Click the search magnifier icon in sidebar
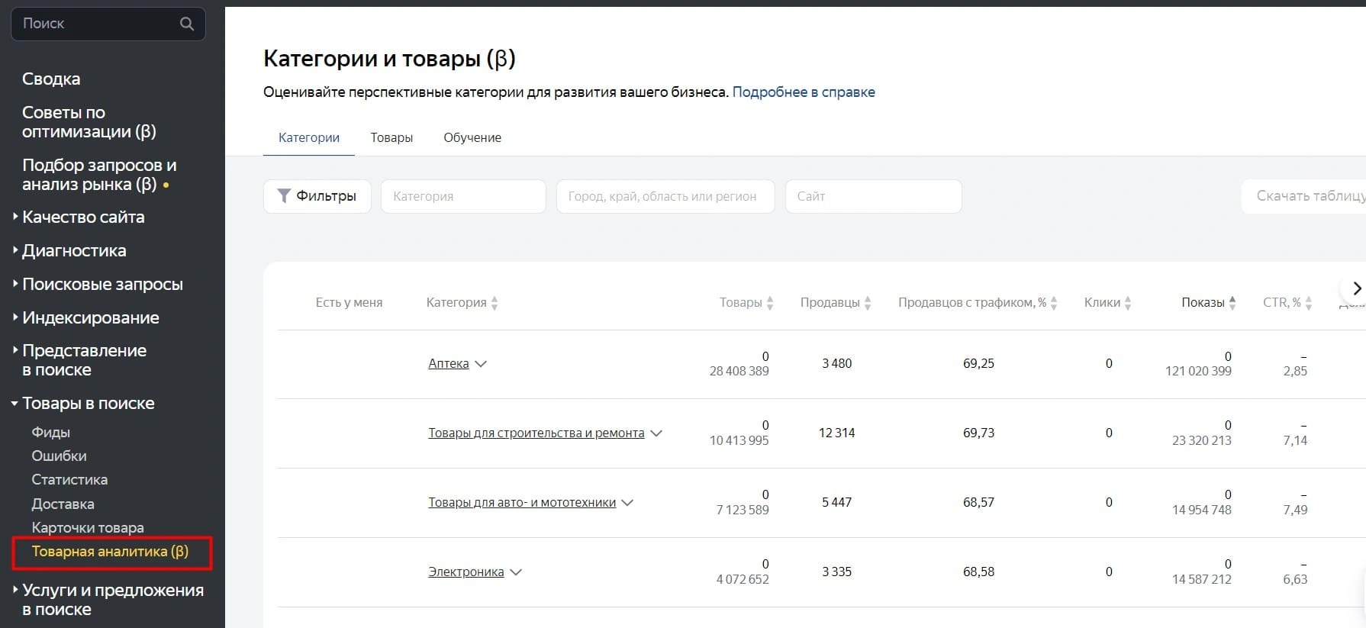Viewport: 1366px width, 628px height. pos(186,24)
